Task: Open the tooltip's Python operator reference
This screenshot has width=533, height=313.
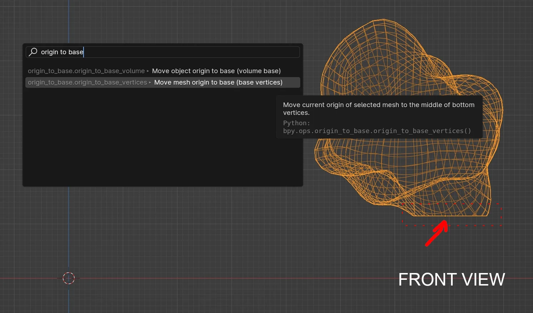Action: [x=377, y=131]
